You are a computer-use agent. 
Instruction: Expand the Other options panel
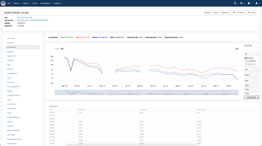point(251,85)
